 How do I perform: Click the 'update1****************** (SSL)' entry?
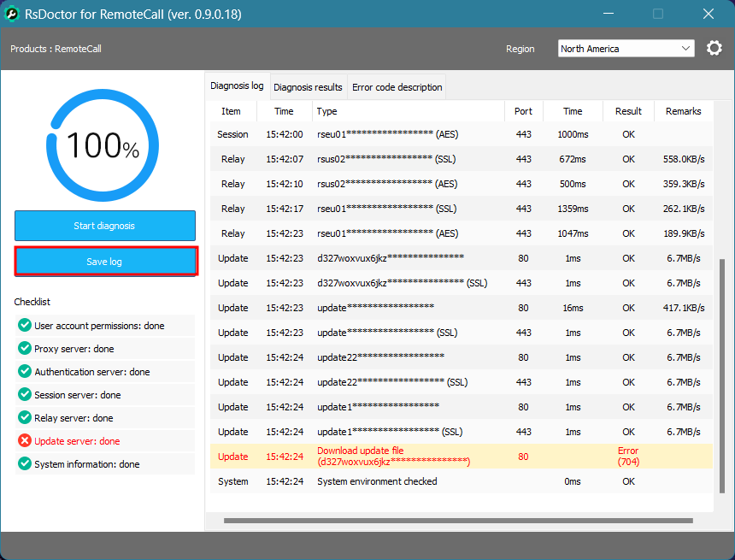coord(390,432)
